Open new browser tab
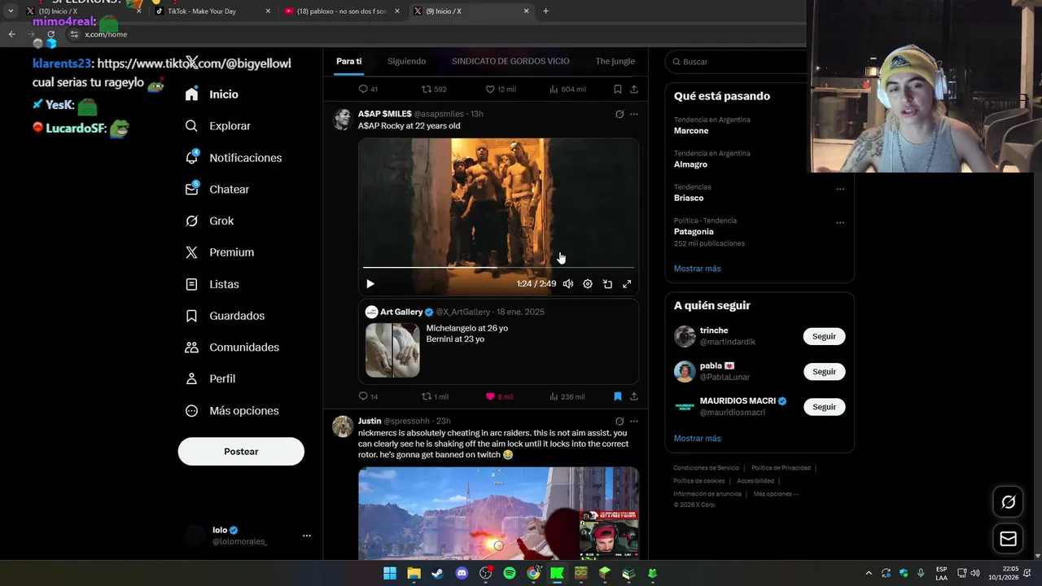This screenshot has height=586, width=1042. (x=545, y=11)
